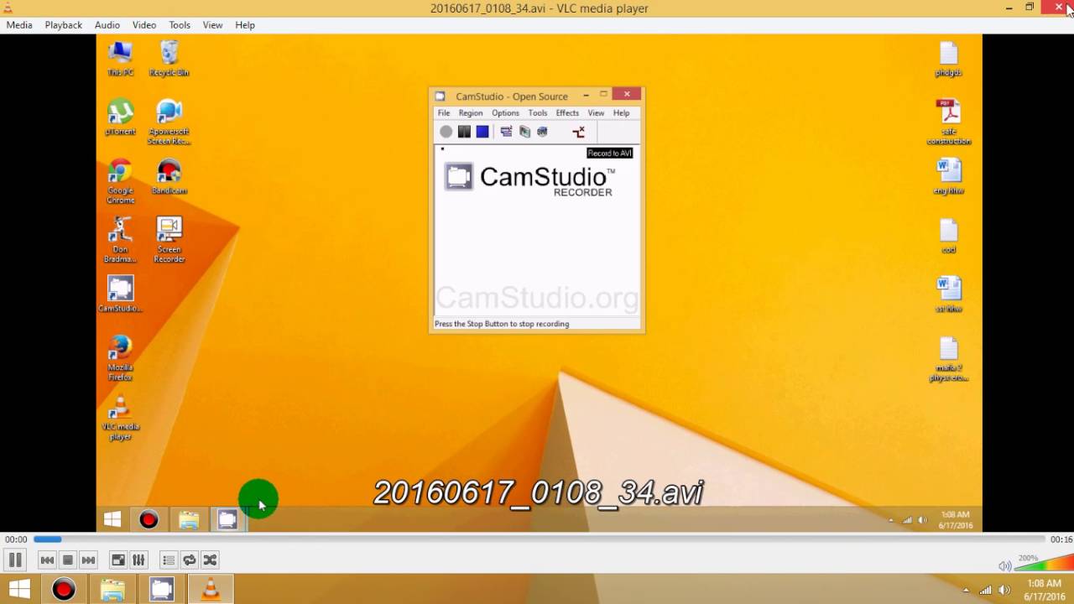This screenshot has height=604, width=1074.
Task: Click Screen Recorder desktop icon in video
Action: pos(169,240)
